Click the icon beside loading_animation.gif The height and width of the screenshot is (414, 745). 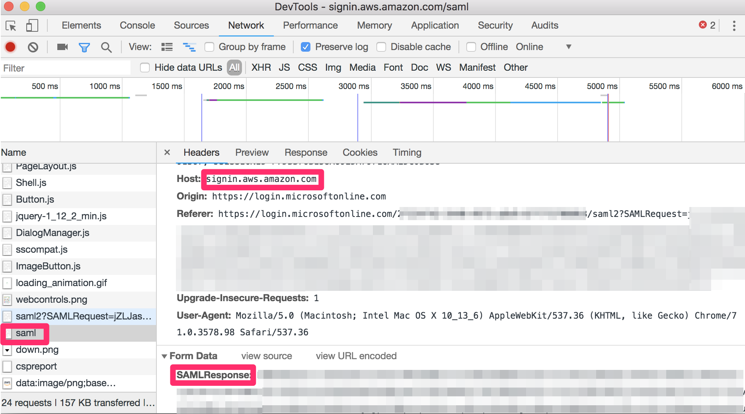[x=7, y=283]
